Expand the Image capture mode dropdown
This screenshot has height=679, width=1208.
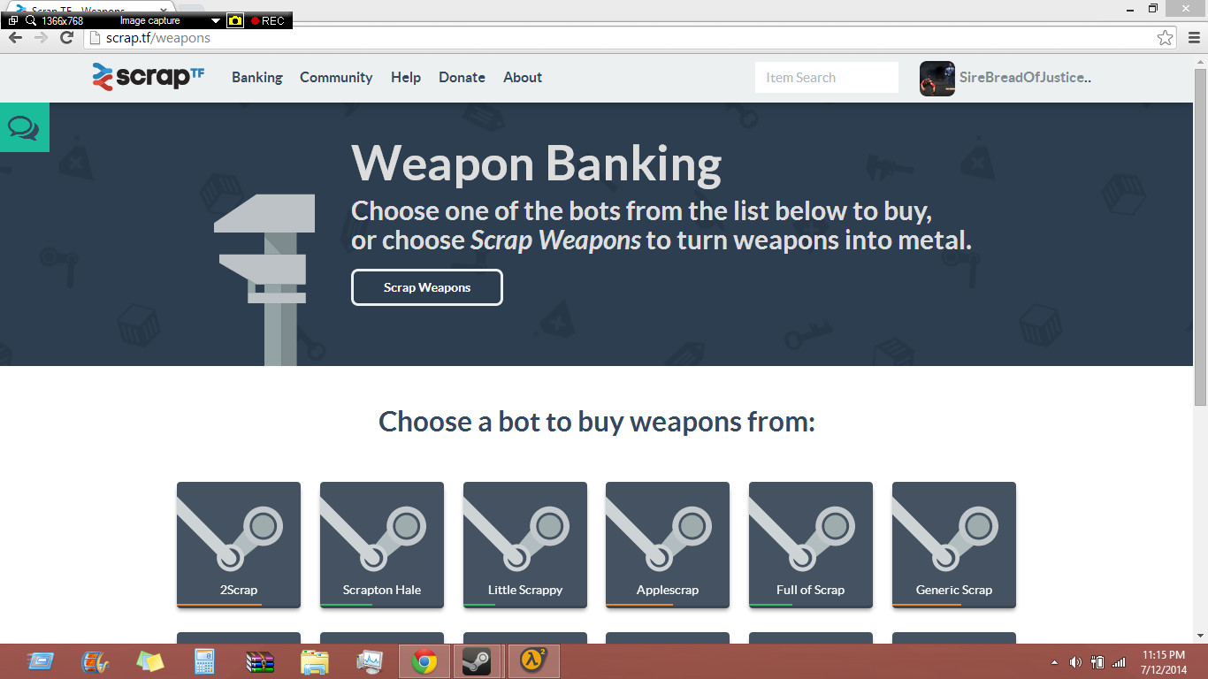click(216, 20)
